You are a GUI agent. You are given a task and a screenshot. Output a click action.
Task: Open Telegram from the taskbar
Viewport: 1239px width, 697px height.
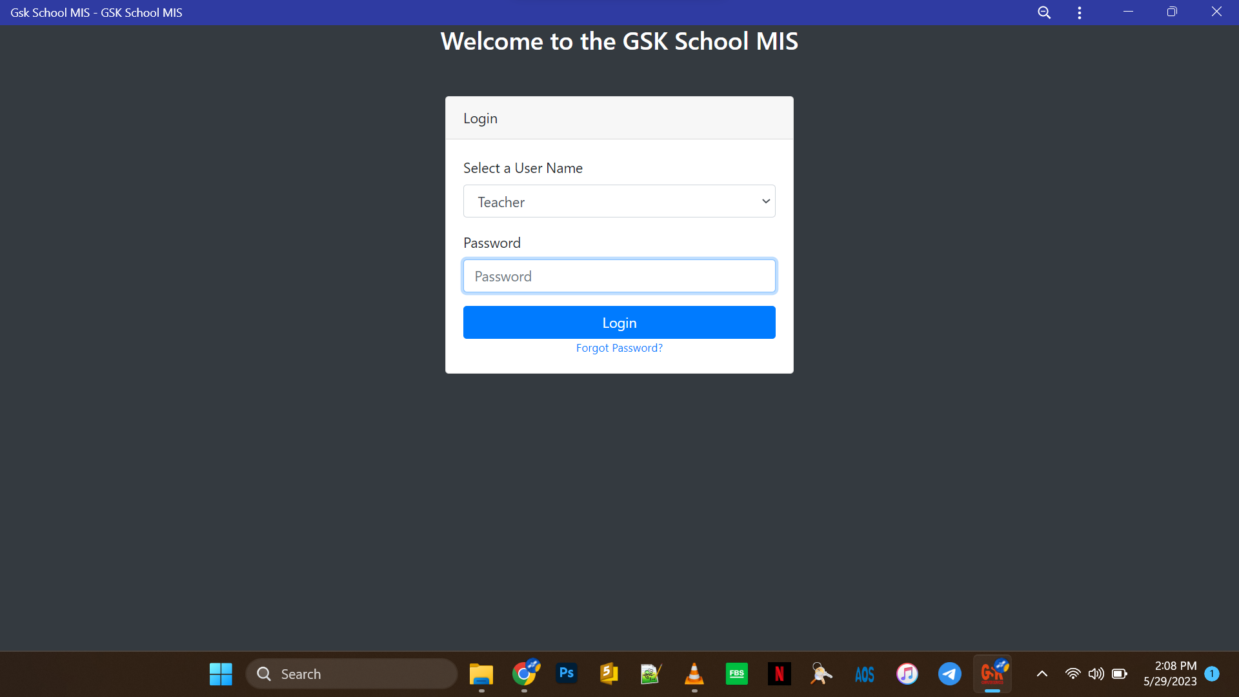[949, 674]
